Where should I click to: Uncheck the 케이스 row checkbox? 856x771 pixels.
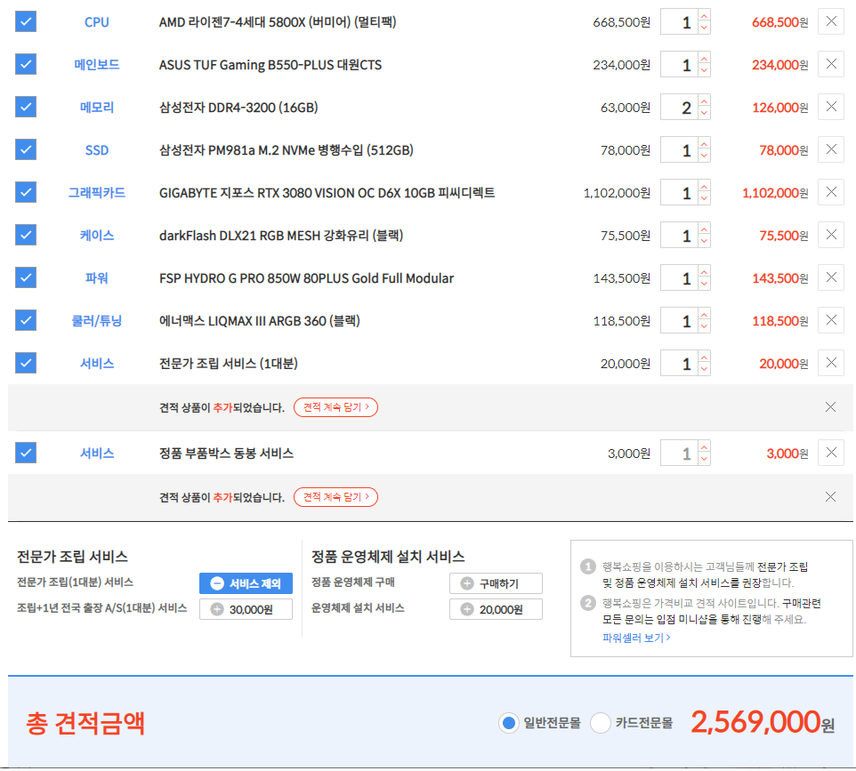(26, 235)
